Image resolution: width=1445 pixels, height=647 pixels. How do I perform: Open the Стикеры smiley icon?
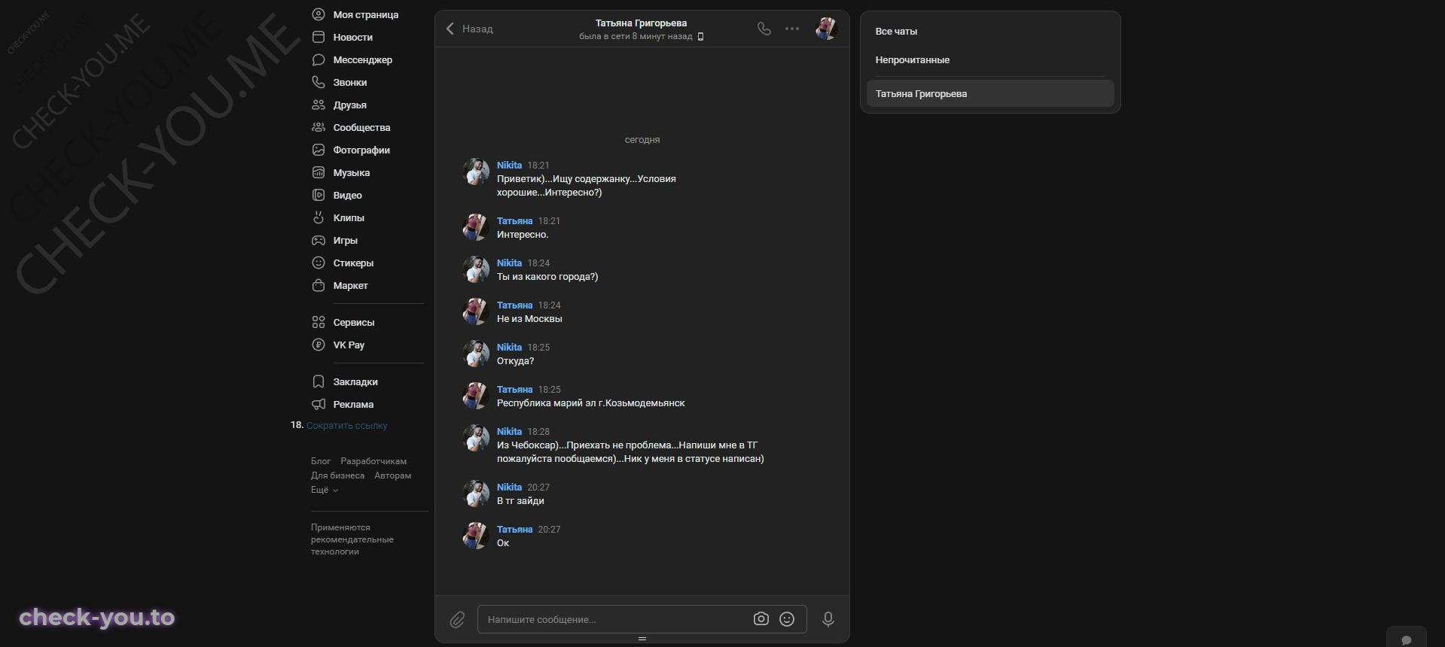click(x=319, y=263)
